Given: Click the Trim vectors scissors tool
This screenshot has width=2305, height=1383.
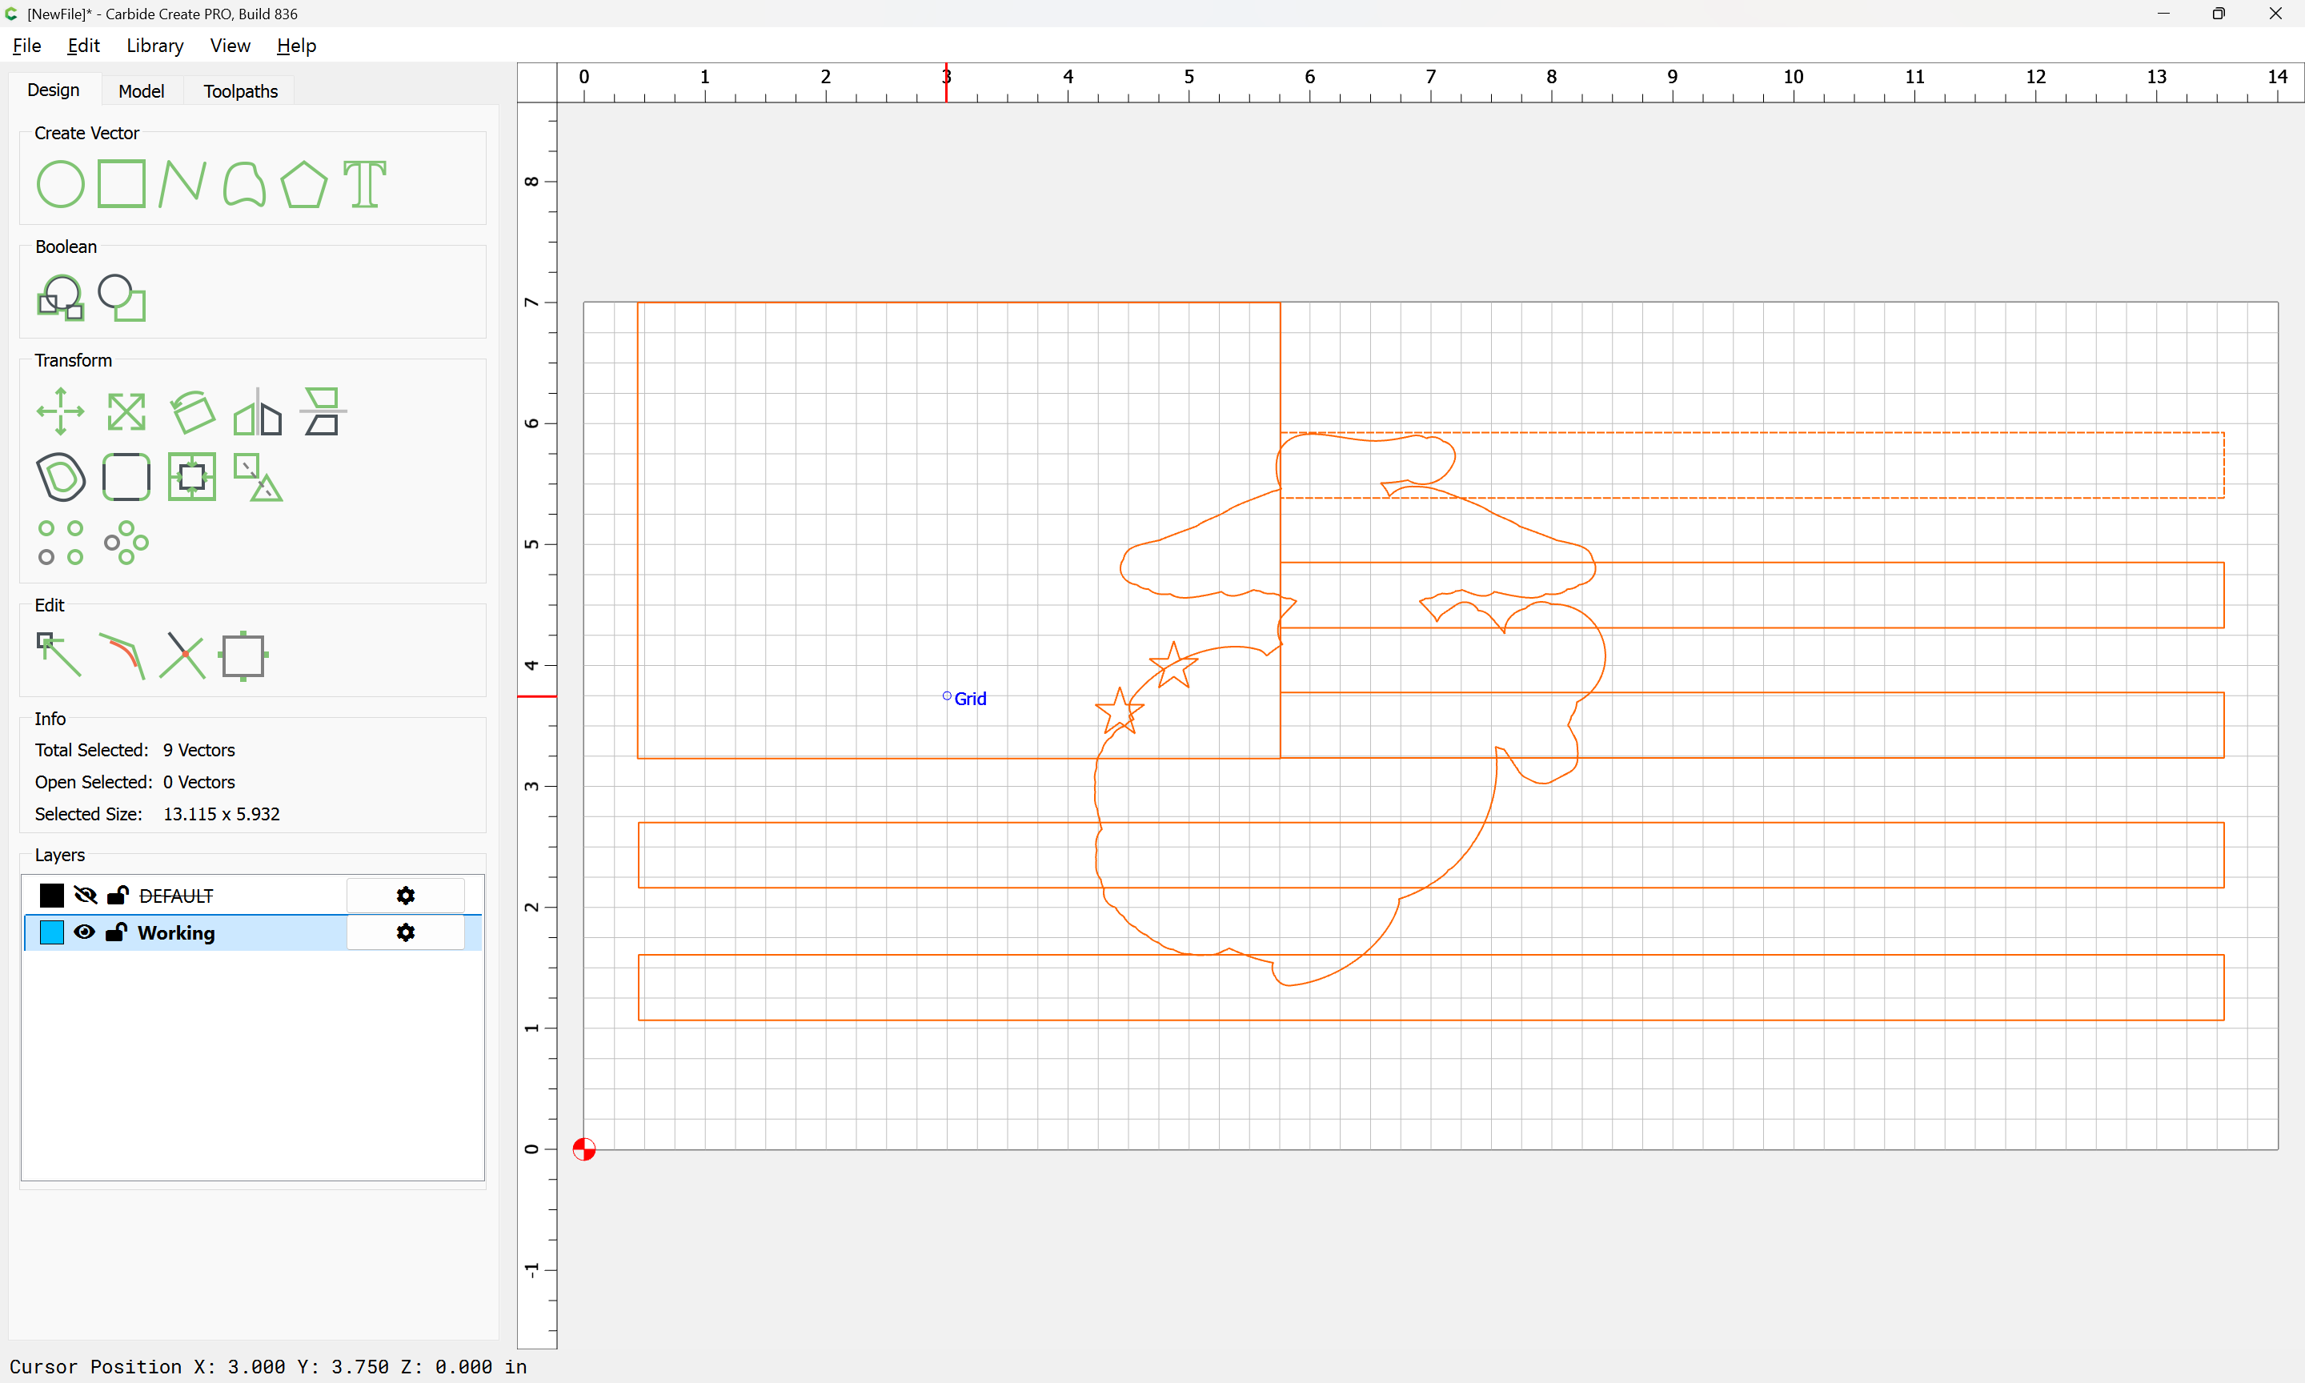Looking at the screenshot, I should tap(182, 655).
